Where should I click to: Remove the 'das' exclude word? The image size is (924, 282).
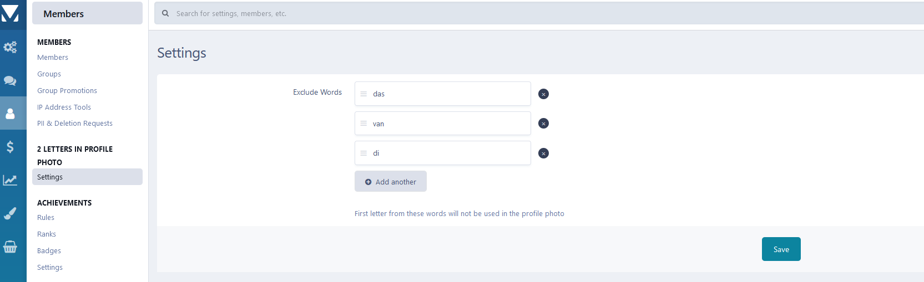click(x=543, y=94)
